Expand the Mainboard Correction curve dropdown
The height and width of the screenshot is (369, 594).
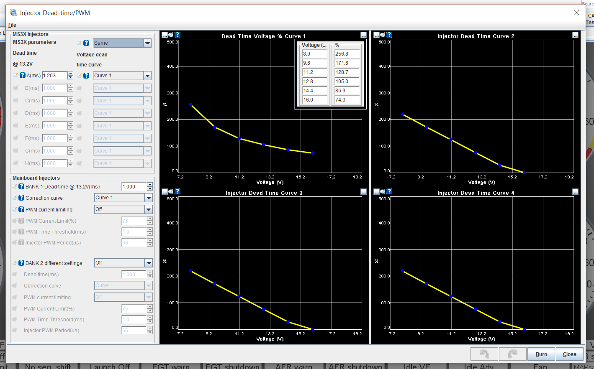(x=149, y=198)
